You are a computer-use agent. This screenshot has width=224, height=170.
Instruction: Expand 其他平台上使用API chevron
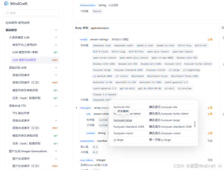pos(56,45)
